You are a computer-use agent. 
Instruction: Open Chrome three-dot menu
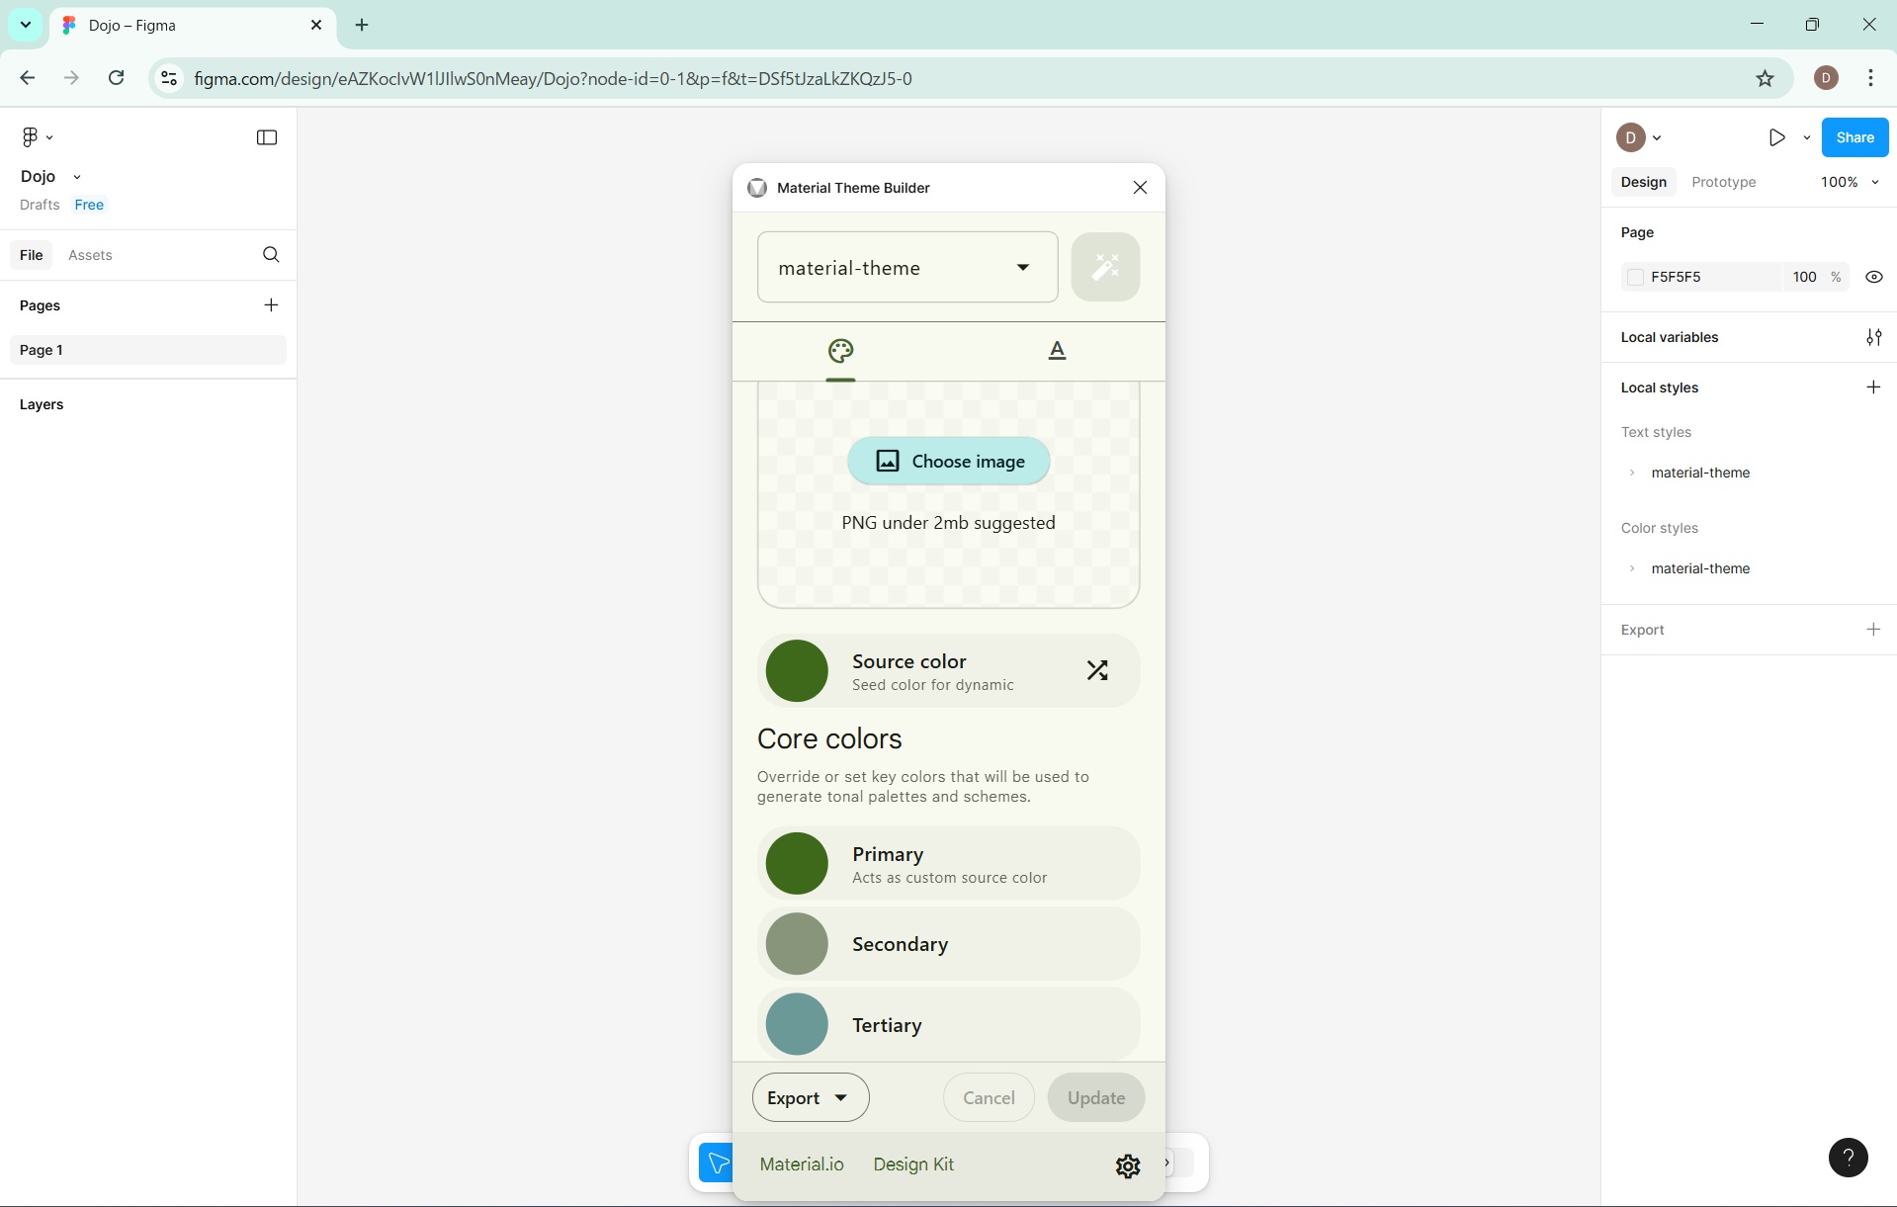1870,78
